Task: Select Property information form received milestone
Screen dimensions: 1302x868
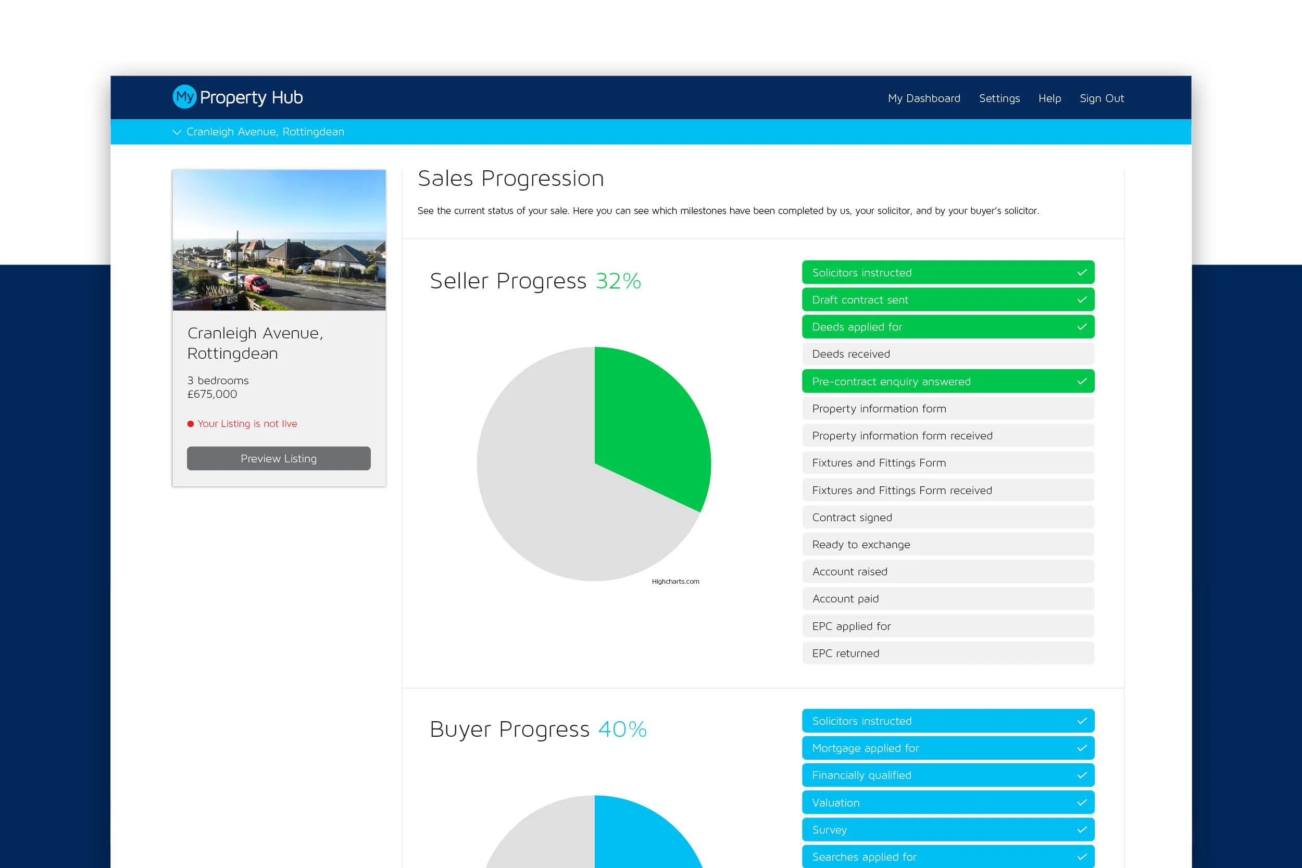Action: tap(948, 436)
